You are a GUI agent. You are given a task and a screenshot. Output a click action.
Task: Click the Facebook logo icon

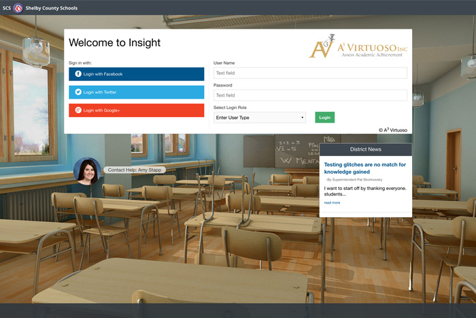[x=78, y=74]
